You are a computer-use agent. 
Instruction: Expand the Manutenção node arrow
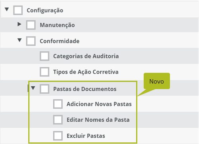pos(20,24)
